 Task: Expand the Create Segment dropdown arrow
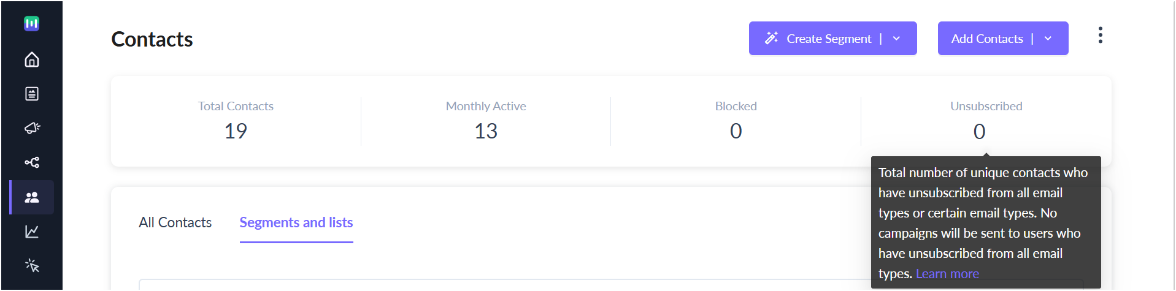coord(896,39)
